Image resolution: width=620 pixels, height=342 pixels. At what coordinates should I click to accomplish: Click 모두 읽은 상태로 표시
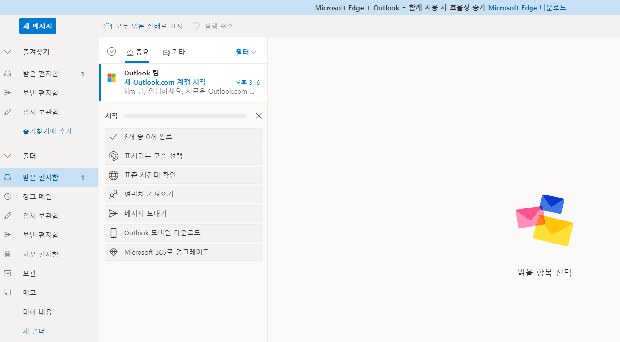(x=143, y=26)
